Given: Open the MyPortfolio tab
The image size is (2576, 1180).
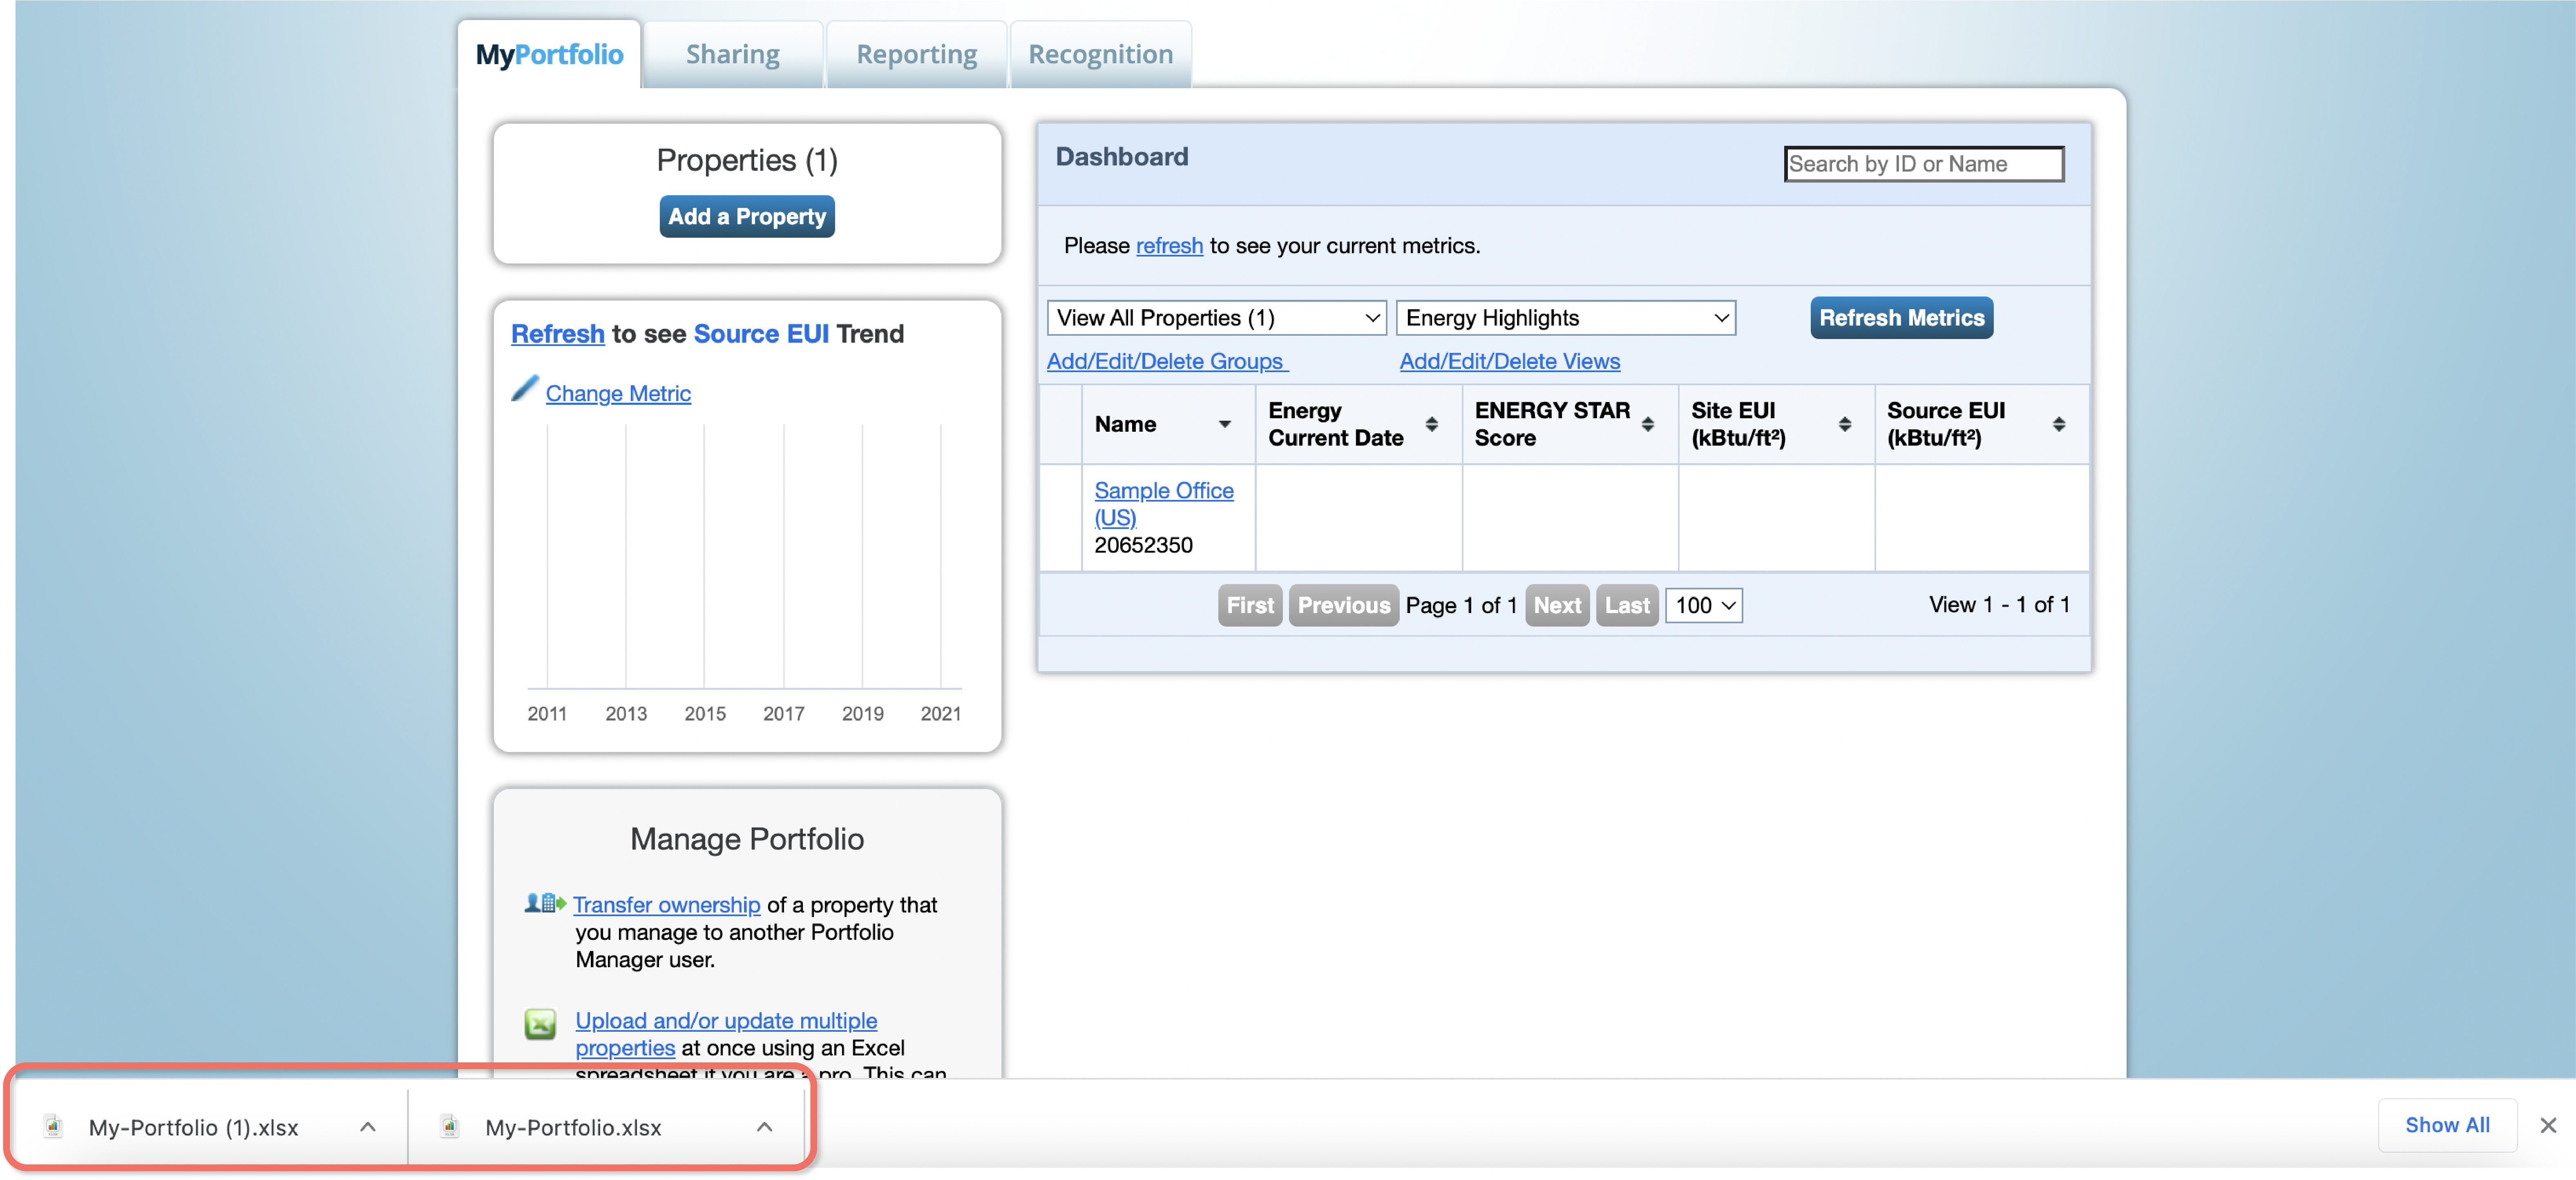Looking at the screenshot, I should [549, 54].
